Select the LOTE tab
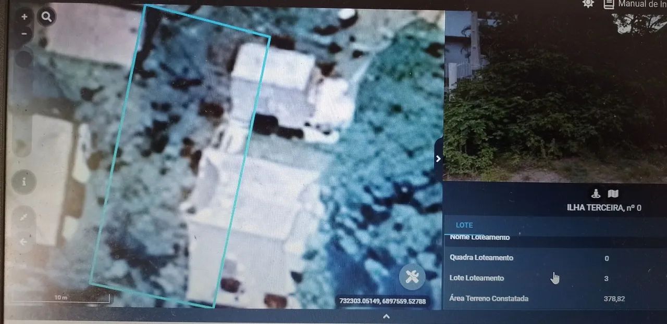 click(464, 225)
